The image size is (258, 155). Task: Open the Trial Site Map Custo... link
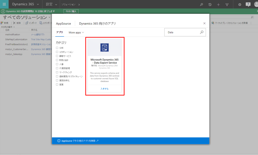tap(41, 39)
